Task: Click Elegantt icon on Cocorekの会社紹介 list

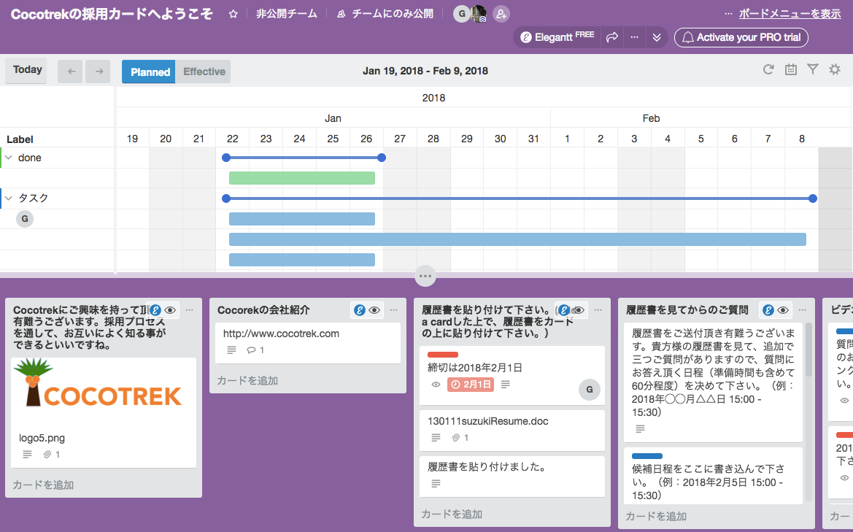Action: (x=360, y=310)
